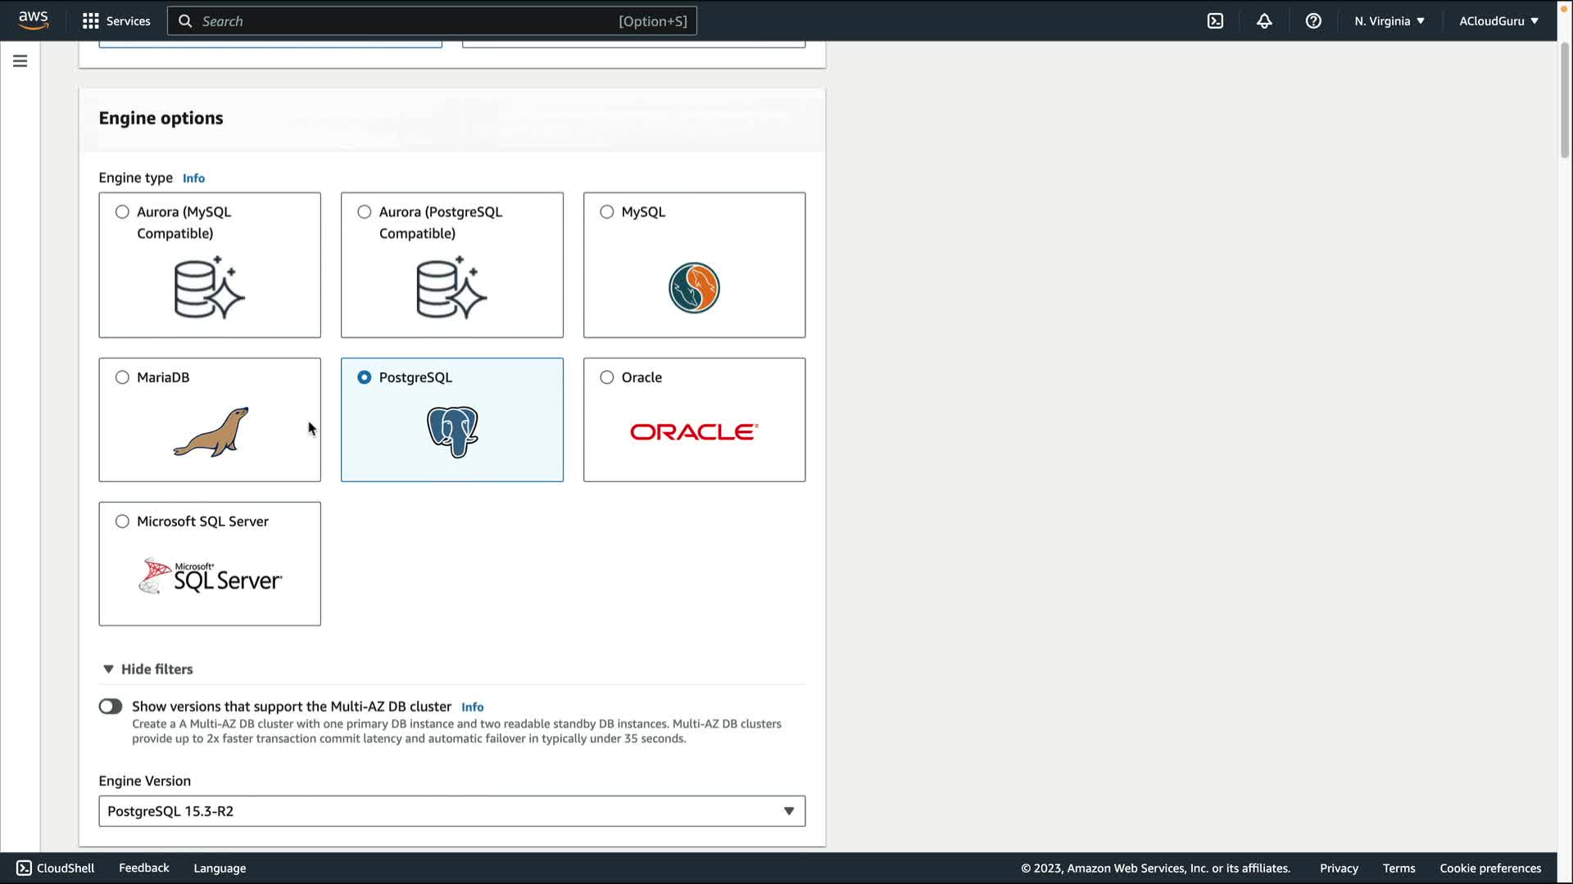This screenshot has width=1573, height=884.
Task: Click the help question mark icon
Action: (x=1313, y=21)
